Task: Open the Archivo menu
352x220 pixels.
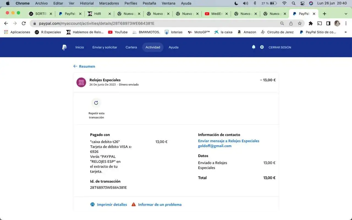Action: point(41,3)
